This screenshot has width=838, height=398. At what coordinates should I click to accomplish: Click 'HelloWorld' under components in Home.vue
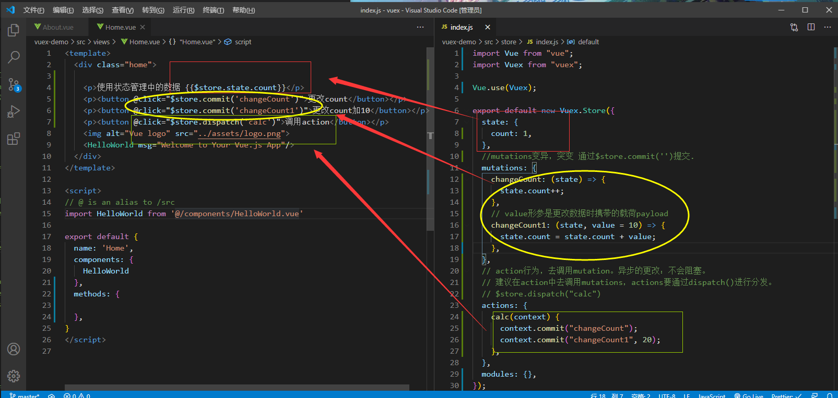(105, 271)
